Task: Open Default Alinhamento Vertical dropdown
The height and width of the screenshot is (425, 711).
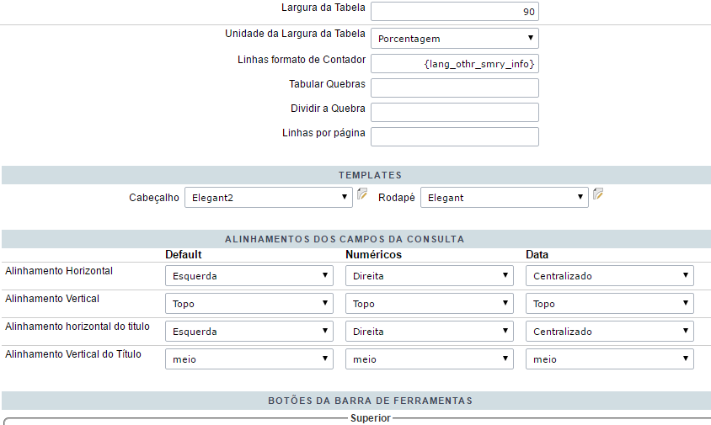Action: [x=249, y=304]
